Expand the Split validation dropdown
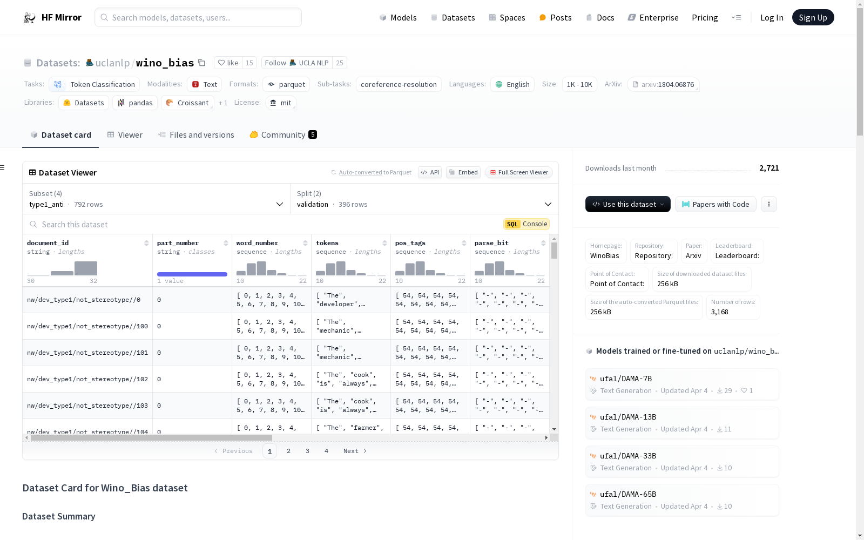 pos(424,199)
